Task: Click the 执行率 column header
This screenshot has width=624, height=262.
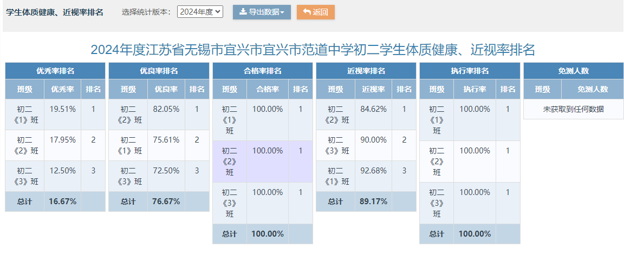Action: click(x=474, y=89)
